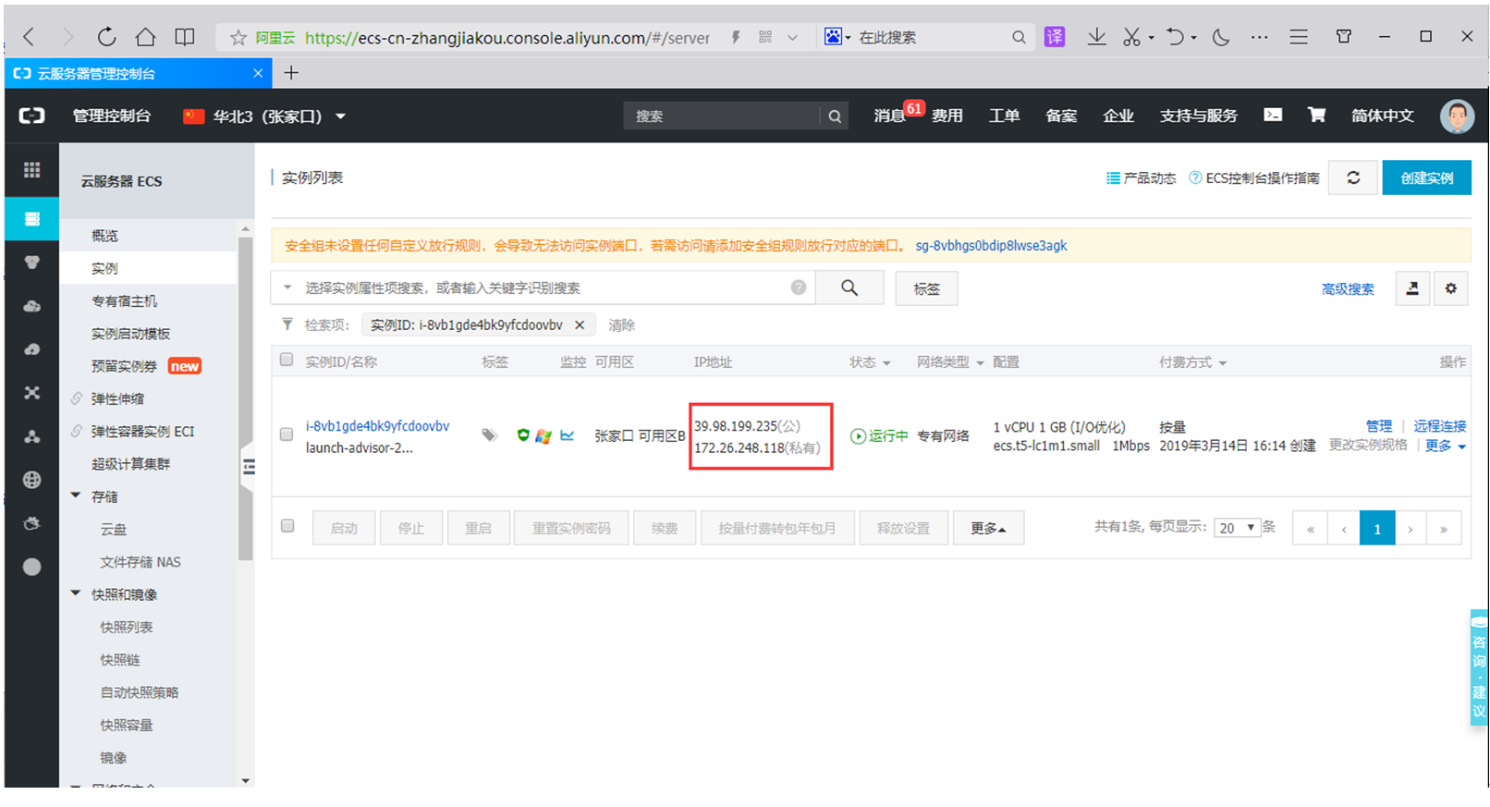This screenshot has height=807, width=1490.
Task: Open the 华北3 (张家口) region dropdown
Action: coord(266,116)
